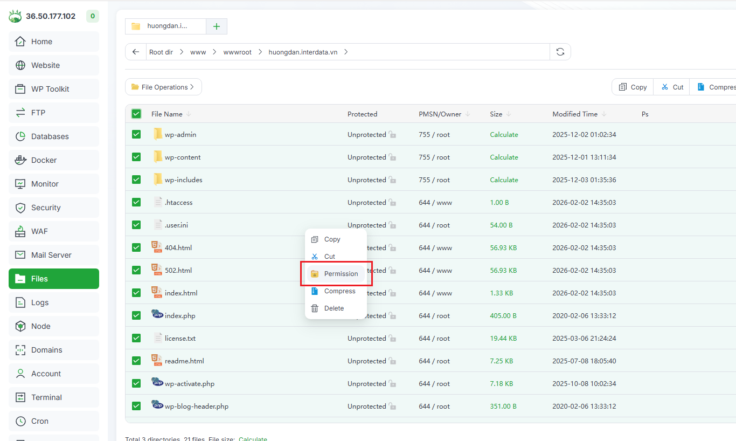Select the Files sidebar item
The height and width of the screenshot is (441, 736).
click(x=54, y=279)
